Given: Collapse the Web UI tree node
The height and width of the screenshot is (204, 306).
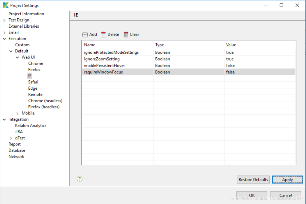Looking at the screenshot, I should point(17,57).
